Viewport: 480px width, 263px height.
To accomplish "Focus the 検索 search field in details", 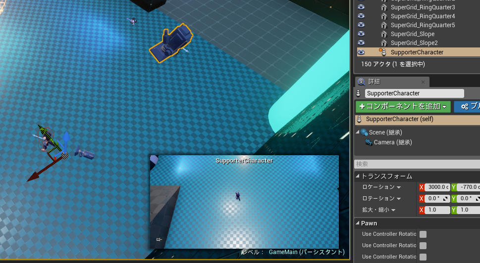I will coord(417,164).
